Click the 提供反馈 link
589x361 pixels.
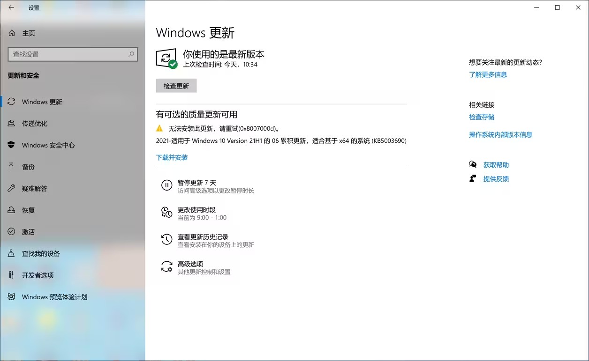coord(496,179)
